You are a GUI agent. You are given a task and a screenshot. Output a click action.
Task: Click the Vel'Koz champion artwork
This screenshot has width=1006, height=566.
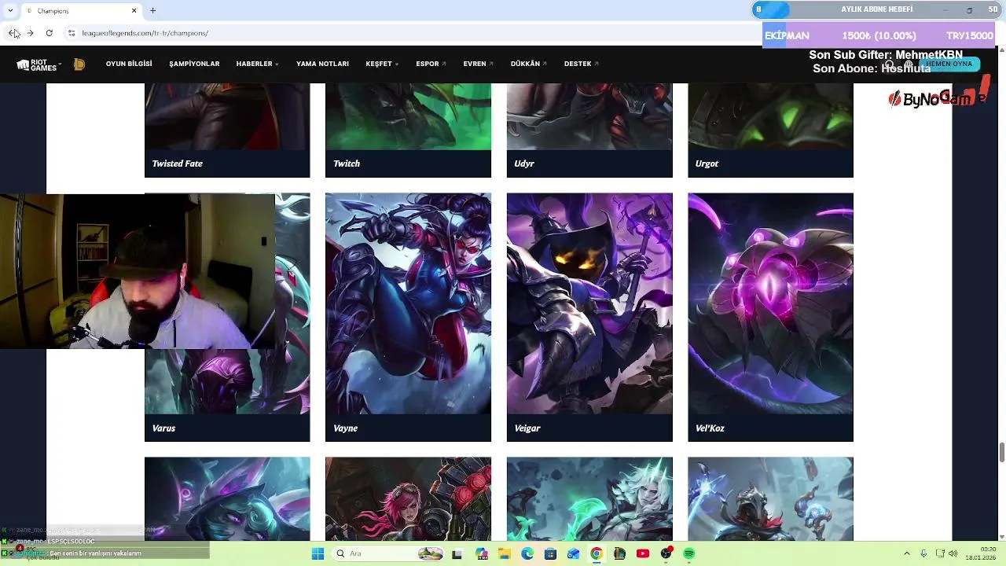(770, 303)
